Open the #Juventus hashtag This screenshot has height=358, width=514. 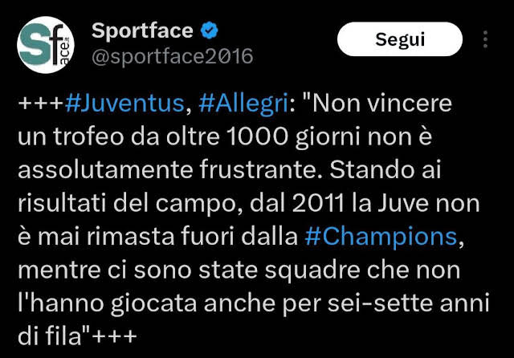[x=125, y=104]
